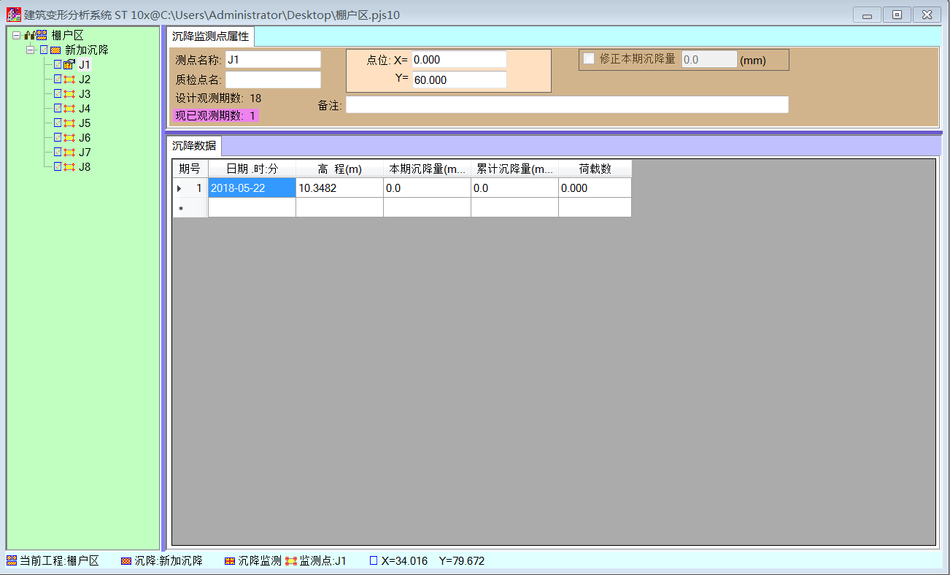The height and width of the screenshot is (575, 950).
Task: Open the 沉降监测点属性 tab
Action: tap(210, 36)
